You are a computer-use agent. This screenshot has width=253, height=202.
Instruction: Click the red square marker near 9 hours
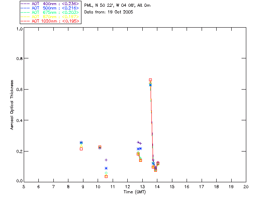81,149
